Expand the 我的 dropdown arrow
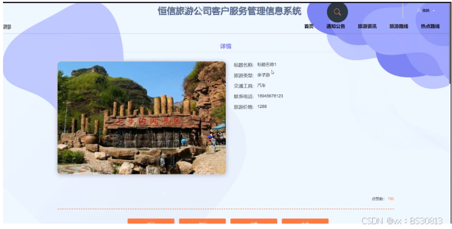Screen dimensions: 452x229 (434, 11)
